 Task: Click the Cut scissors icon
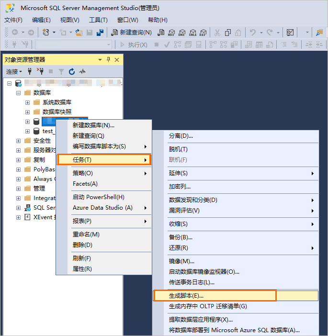point(217,33)
